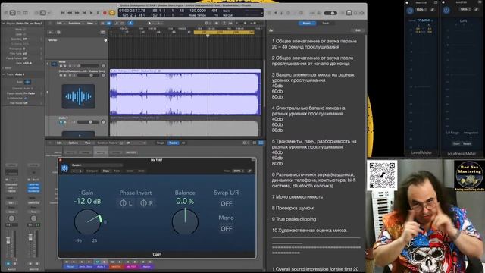This screenshot has width=485, height=273.
Task: Click the waveform track icon thumbnail
Action: click(x=78, y=96)
